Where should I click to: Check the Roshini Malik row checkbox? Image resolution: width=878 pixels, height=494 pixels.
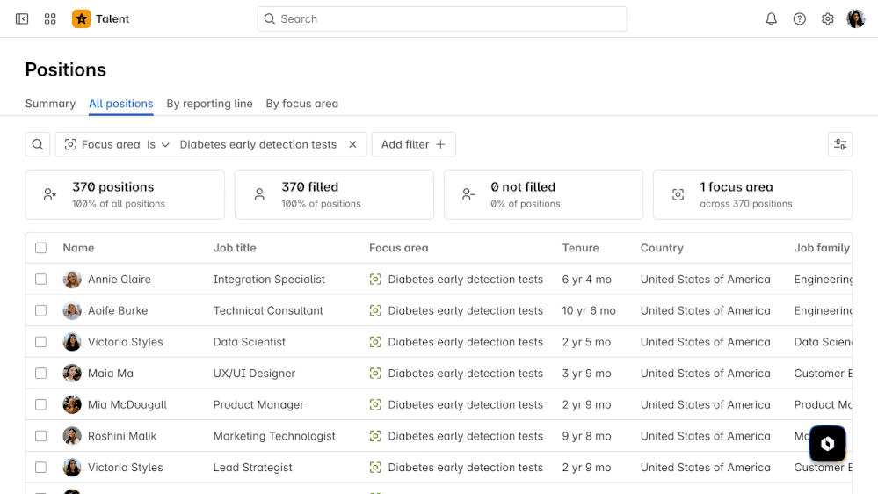coord(41,436)
